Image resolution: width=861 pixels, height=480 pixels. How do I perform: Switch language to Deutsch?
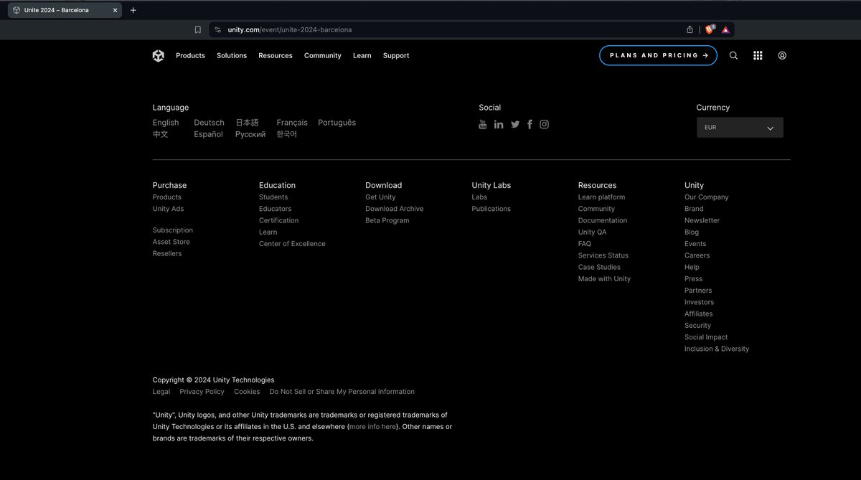(209, 123)
